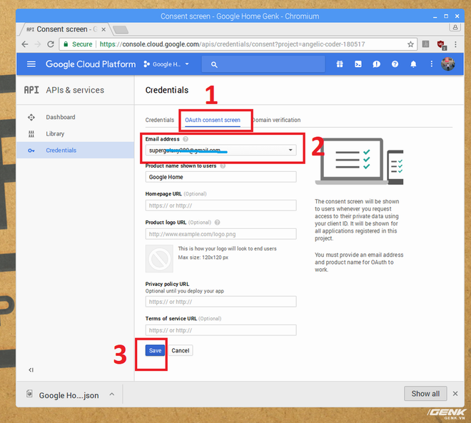Click the Secure padlock icon

click(x=66, y=44)
